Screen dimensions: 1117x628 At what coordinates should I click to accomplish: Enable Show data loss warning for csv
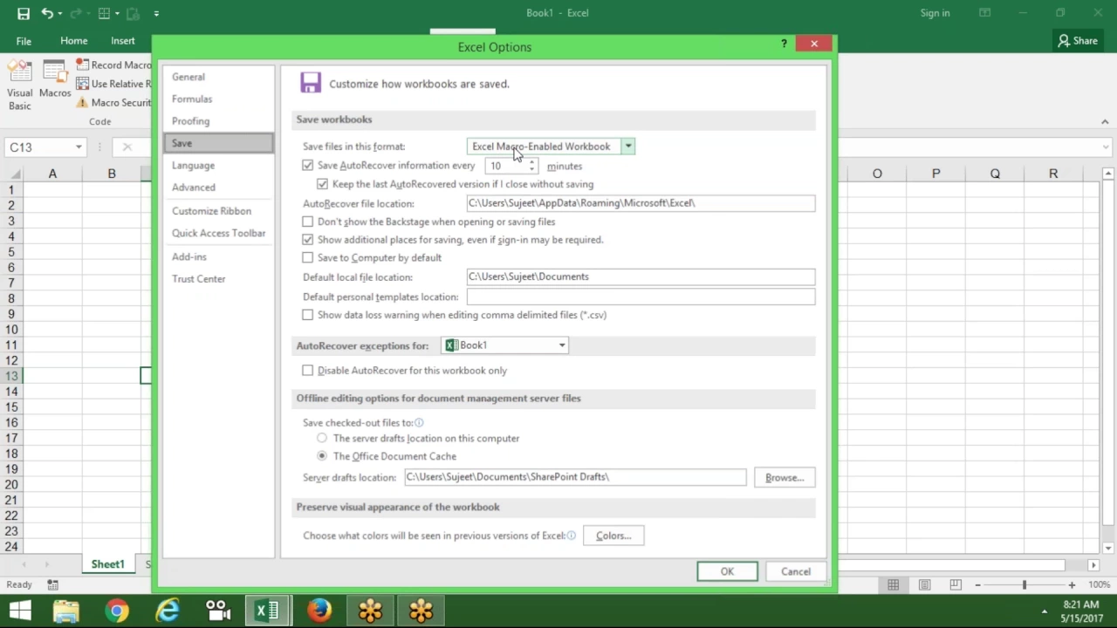pyautogui.click(x=307, y=315)
